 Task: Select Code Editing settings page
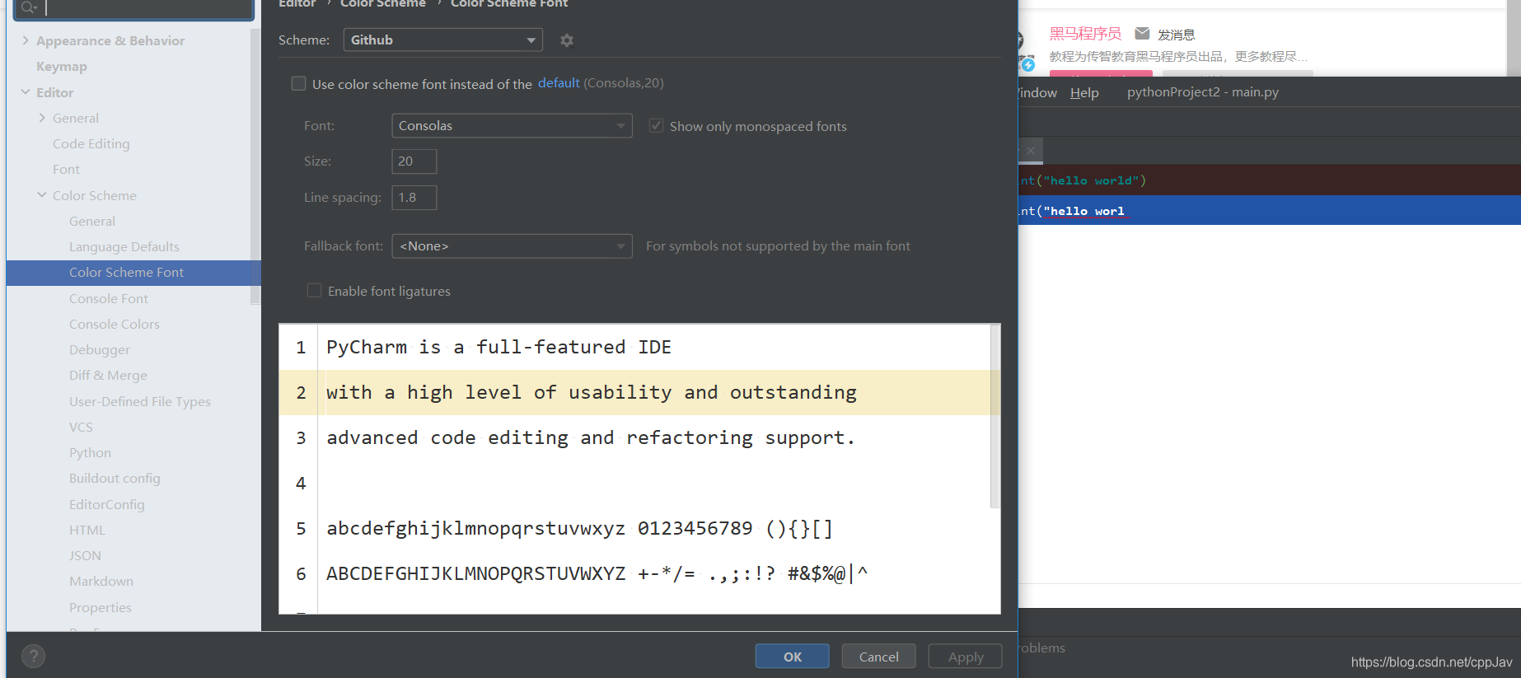tap(91, 143)
